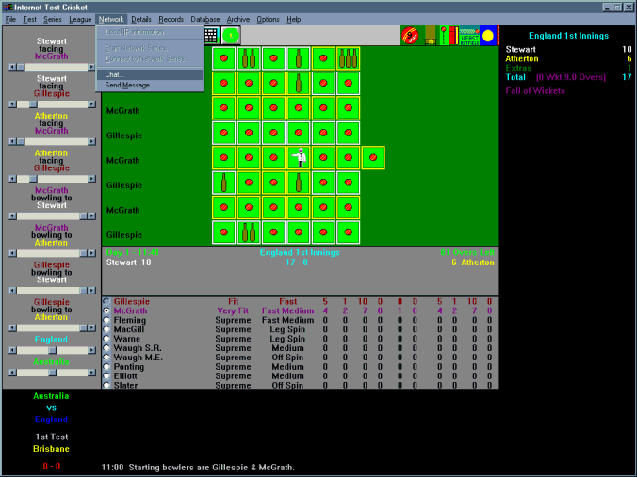The height and width of the screenshot is (477, 637).
Task: Select Warne as the bowler
Action: click(x=106, y=339)
